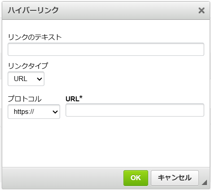
Task: Click the プロトコル label
Action: (x=25, y=99)
